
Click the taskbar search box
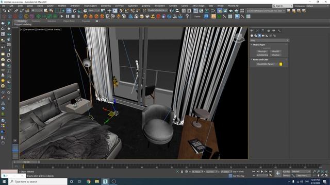tap(38, 181)
